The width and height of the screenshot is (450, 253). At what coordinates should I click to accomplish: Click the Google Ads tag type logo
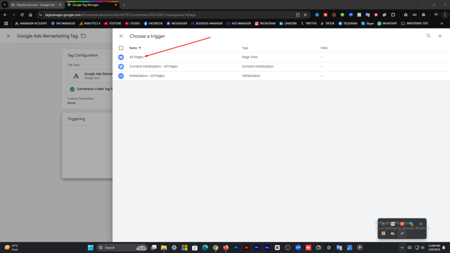tap(76, 76)
